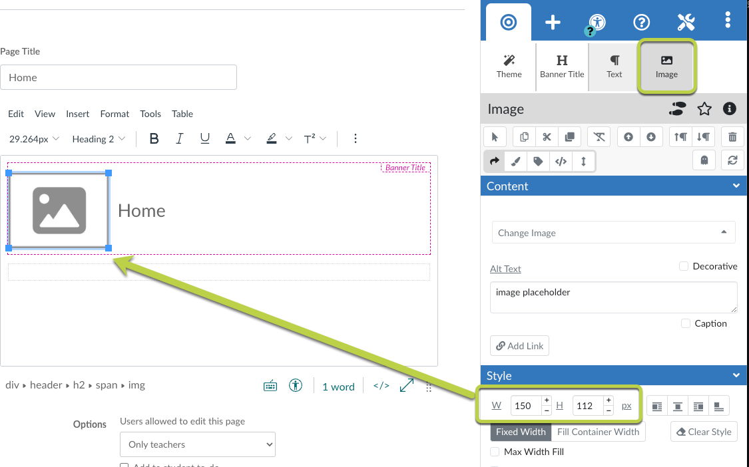Click the move up arrow circle icon

coord(628,137)
